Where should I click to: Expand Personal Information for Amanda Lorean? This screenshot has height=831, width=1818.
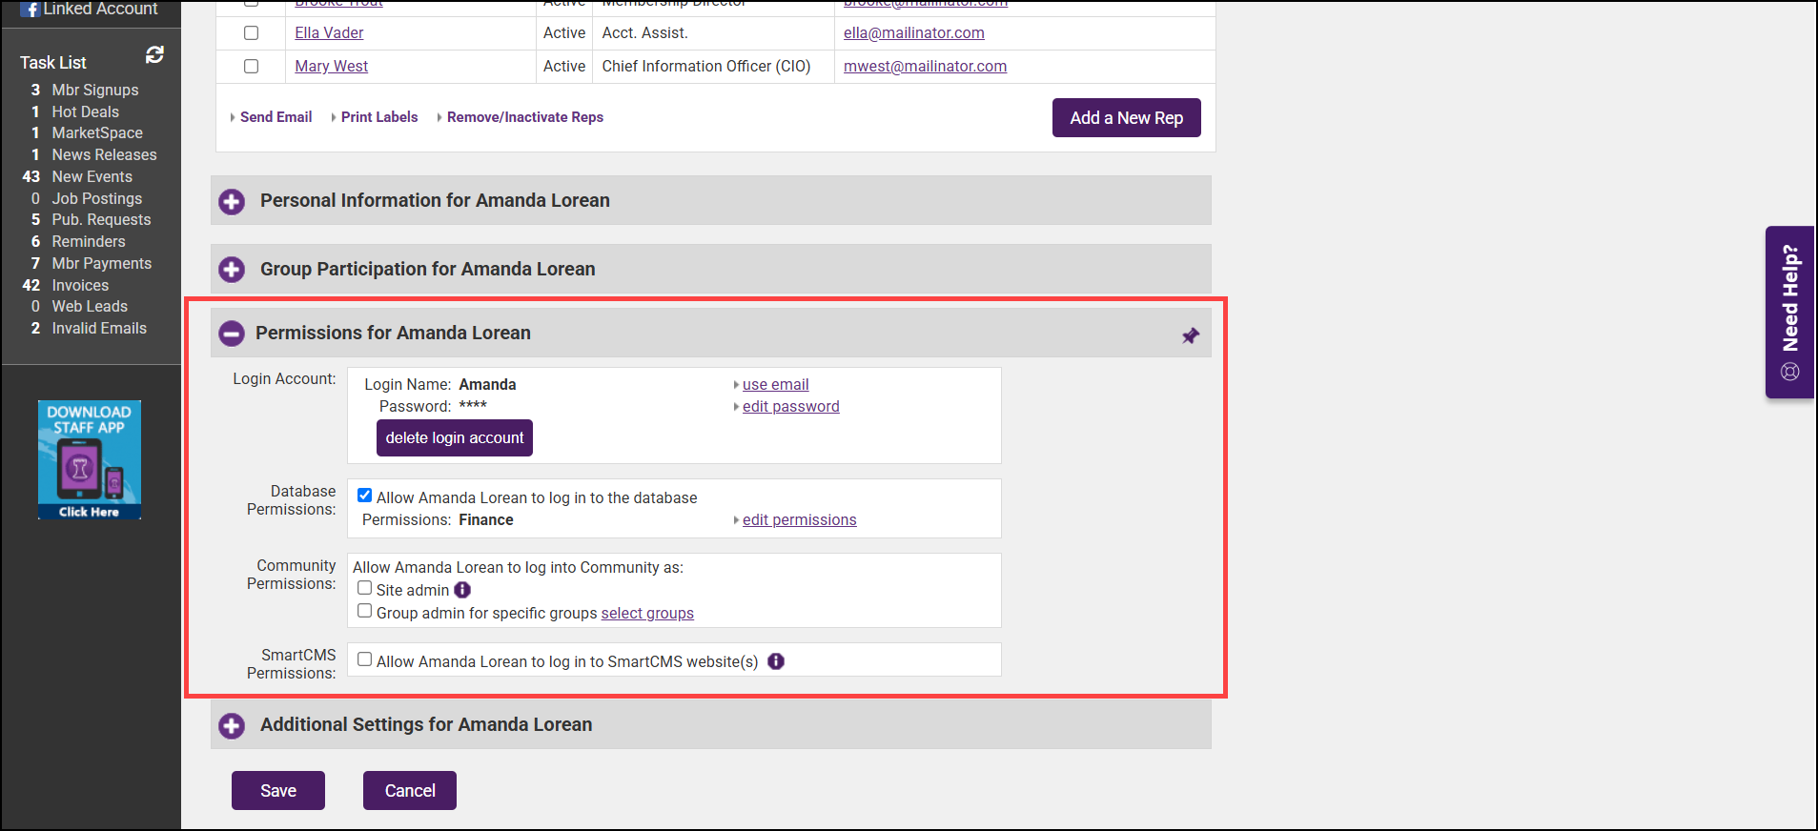pos(232,201)
